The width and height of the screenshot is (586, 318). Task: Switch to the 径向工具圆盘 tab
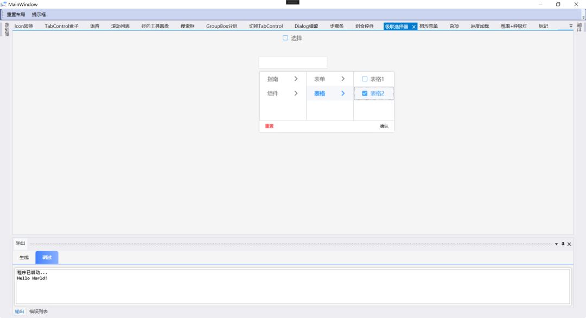click(155, 26)
